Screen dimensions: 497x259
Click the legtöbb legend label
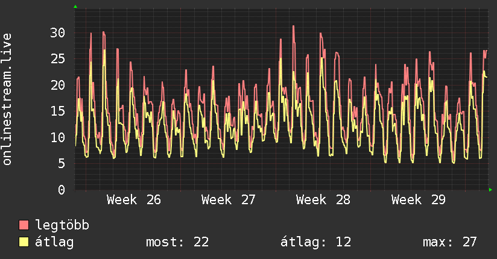[62, 225]
